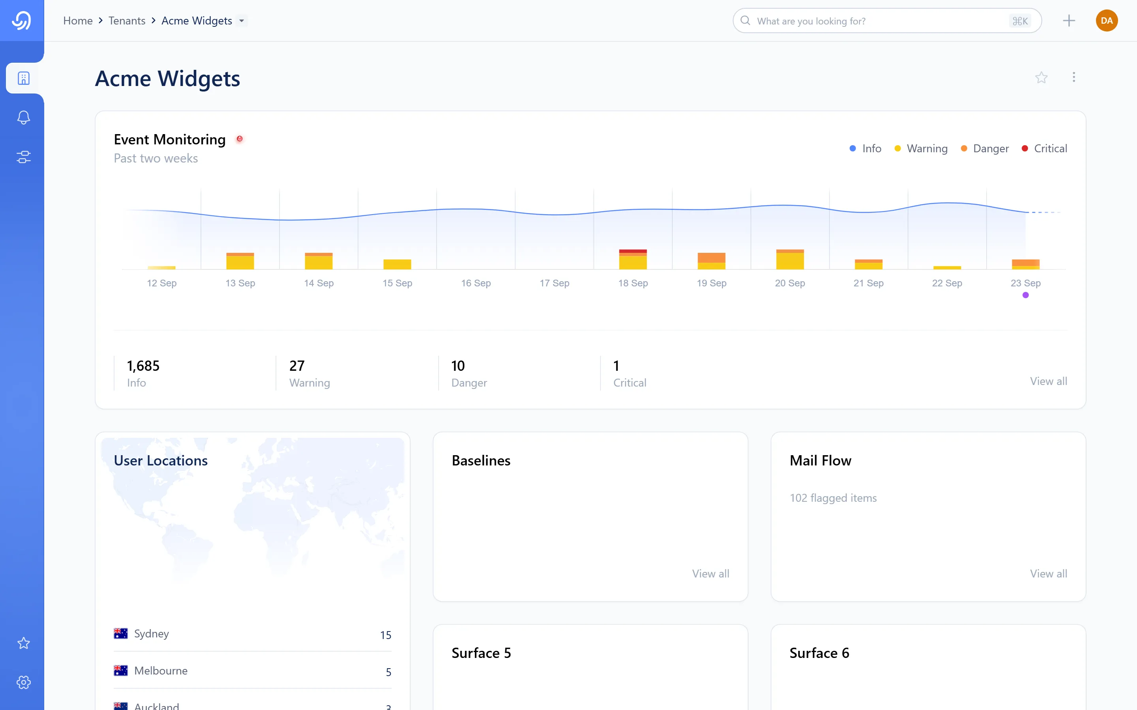
Task: Expand the Acme Widgets breadcrumb dropdown
Action: coord(242,21)
